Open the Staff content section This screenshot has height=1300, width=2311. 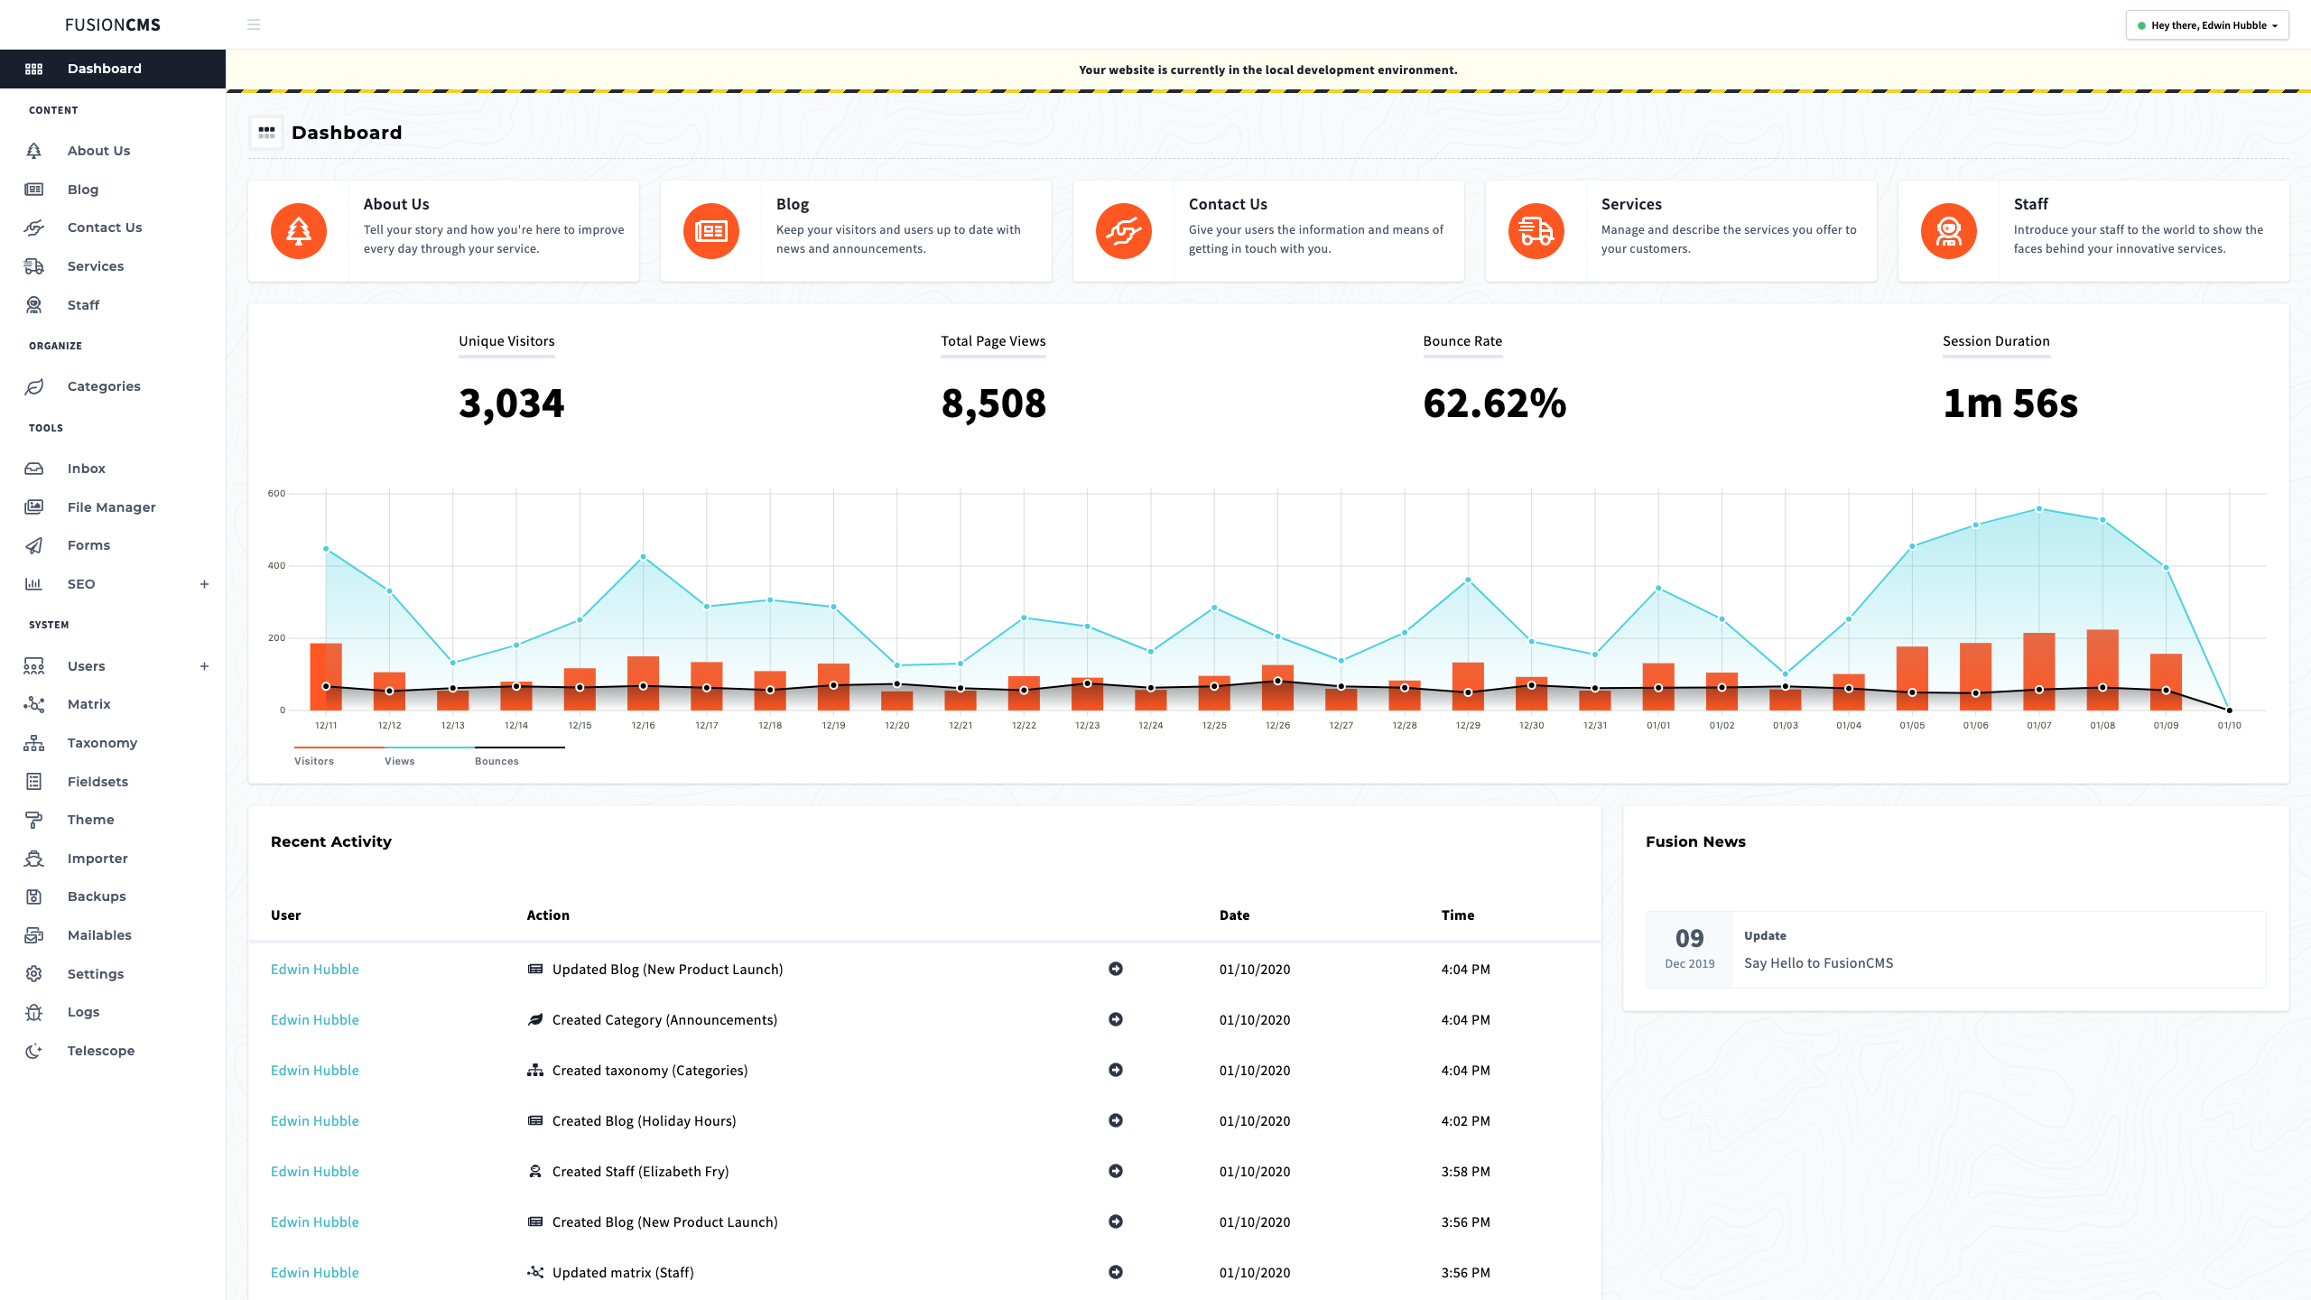[x=82, y=305]
